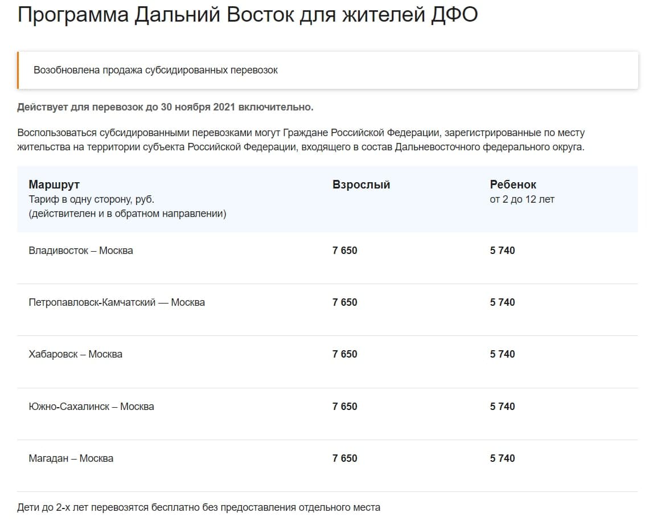Image resolution: width=653 pixels, height=529 pixels.
Task: Select the Владивосток – Москва route row
Action: click(81, 251)
